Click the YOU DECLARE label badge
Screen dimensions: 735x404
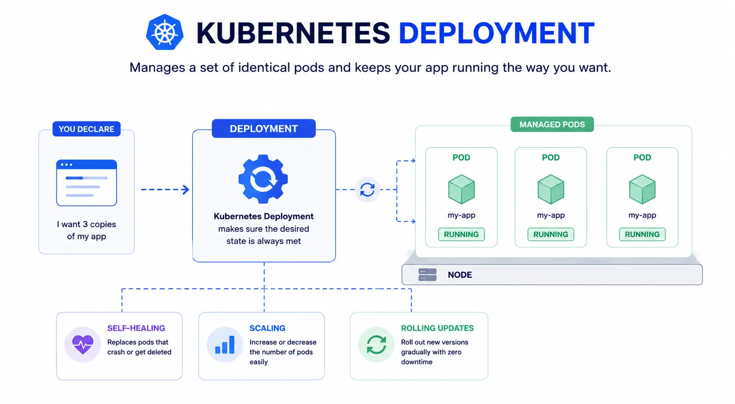click(86, 129)
